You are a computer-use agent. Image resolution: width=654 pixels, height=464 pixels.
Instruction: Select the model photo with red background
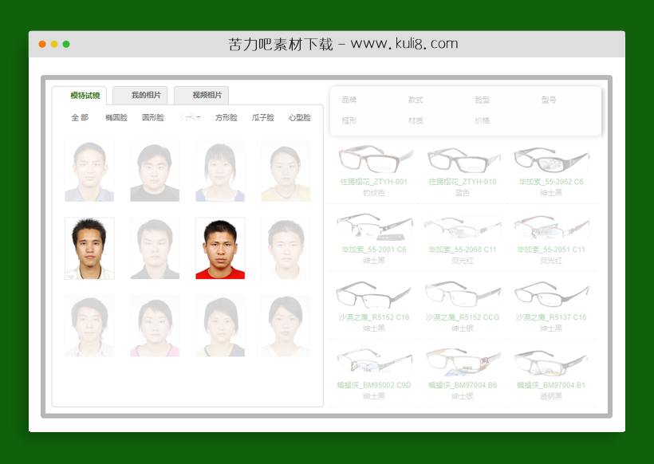pos(220,248)
